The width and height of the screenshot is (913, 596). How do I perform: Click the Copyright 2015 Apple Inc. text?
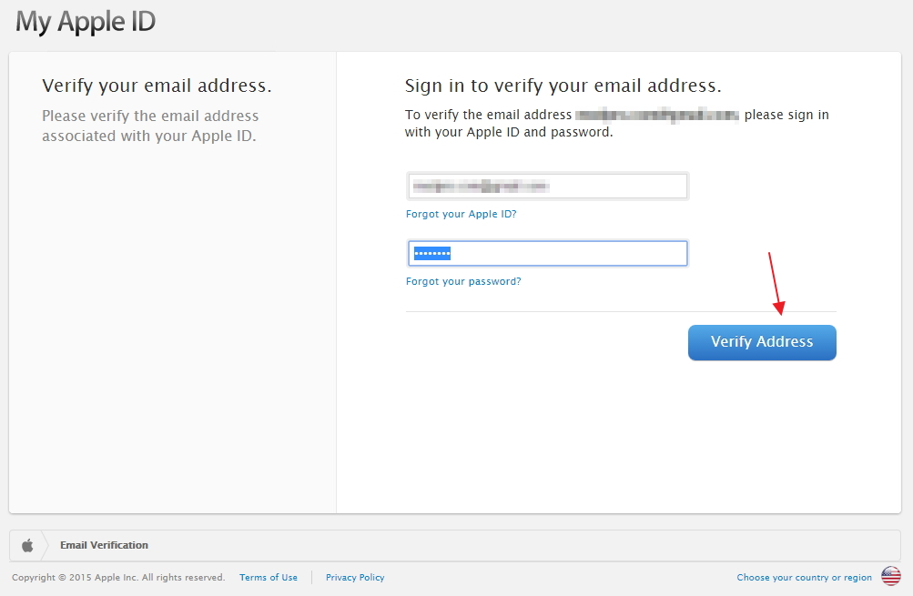pyautogui.click(x=118, y=578)
